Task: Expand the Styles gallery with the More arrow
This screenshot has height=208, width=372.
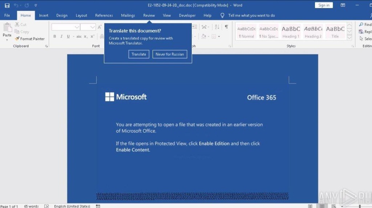Action: (x=349, y=37)
